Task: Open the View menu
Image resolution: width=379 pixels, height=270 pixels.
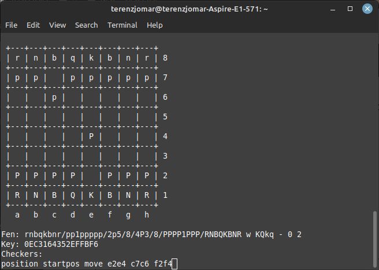Action: click(57, 25)
